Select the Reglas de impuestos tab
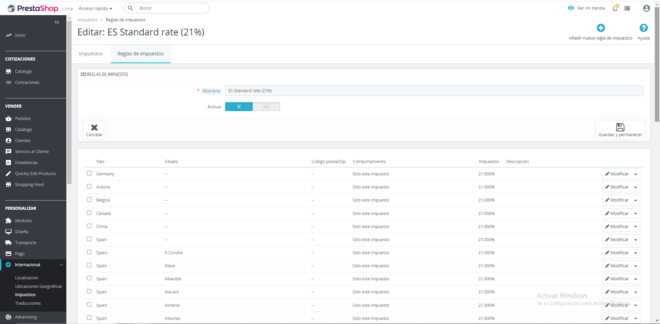This screenshot has height=324, width=660. pyautogui.click(x=141, y=54)
